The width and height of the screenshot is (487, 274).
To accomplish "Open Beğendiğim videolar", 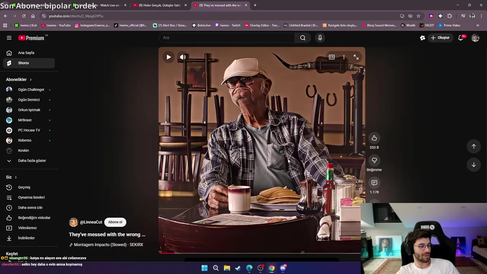I will [29, 218].
